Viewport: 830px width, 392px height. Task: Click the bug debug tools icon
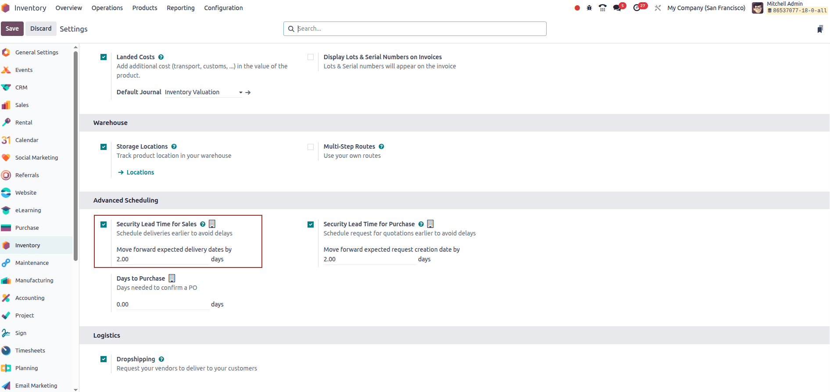point(589,8)
